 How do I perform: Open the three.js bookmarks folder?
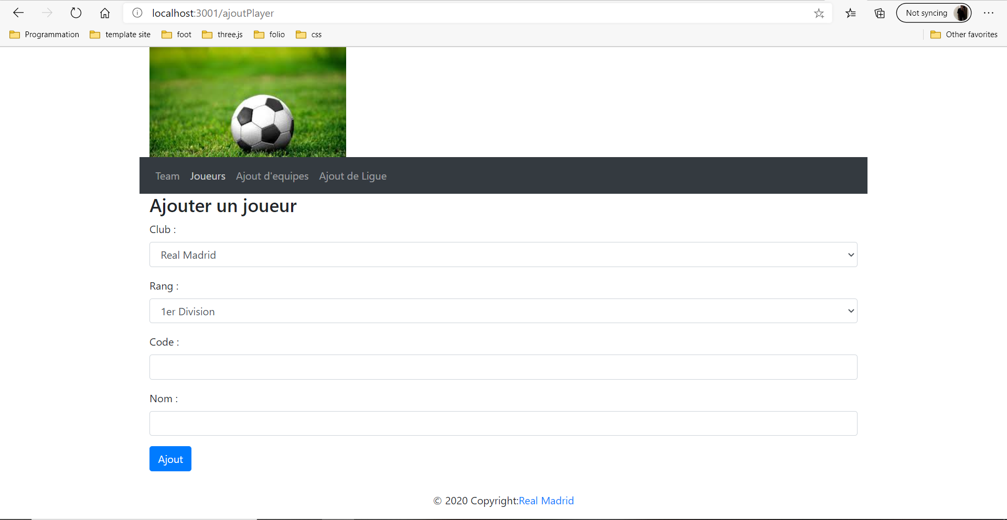[222, 35]
